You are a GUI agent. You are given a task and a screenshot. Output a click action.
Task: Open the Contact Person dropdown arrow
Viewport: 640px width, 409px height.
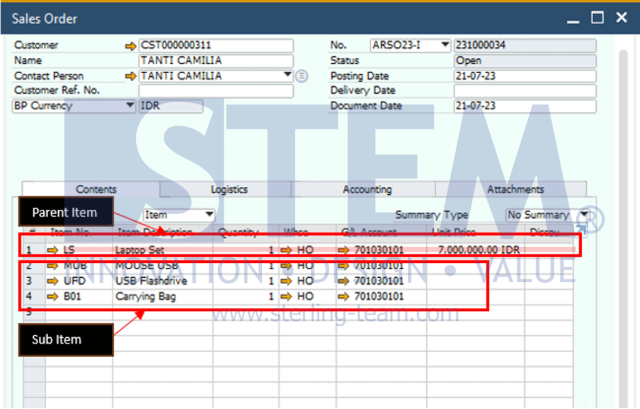(288, 76)
